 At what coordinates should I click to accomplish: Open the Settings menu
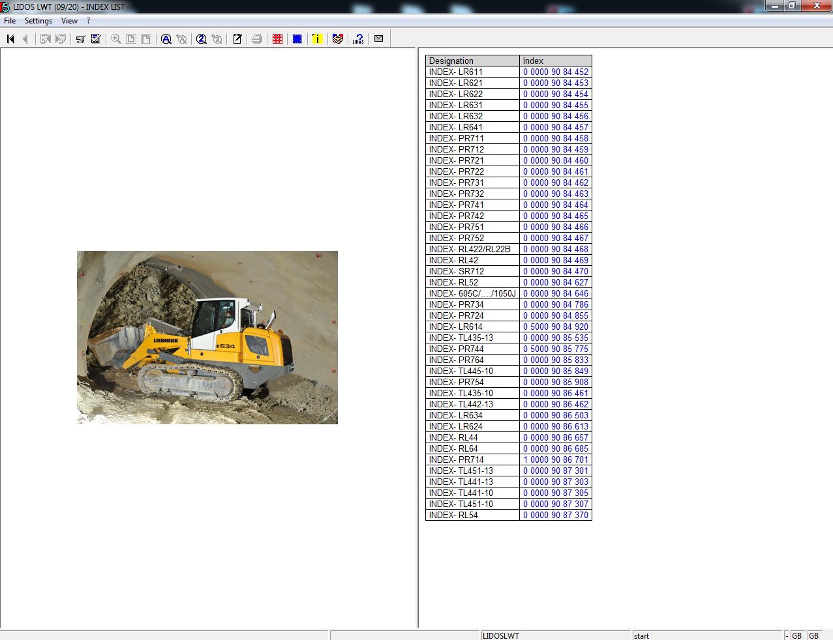click(38, 21)
